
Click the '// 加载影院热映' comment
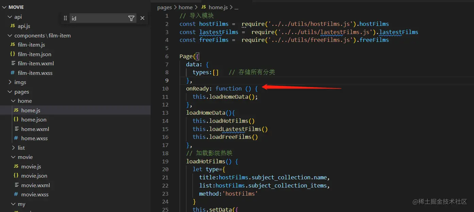209,153
